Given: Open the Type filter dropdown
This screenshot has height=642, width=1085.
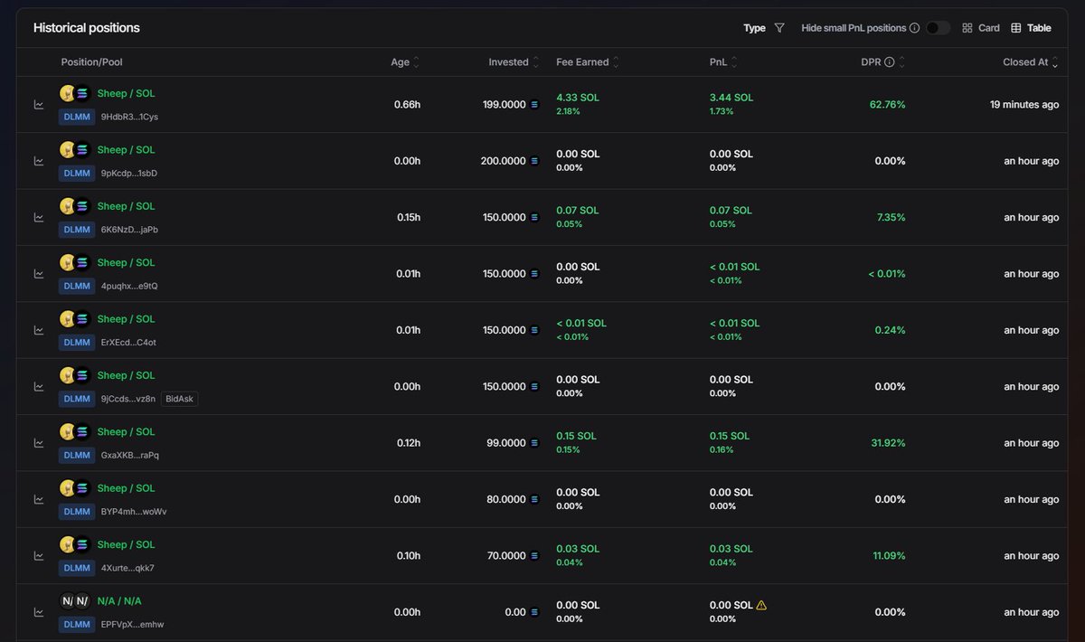Looking at the screenshot, I should (764, 28).
